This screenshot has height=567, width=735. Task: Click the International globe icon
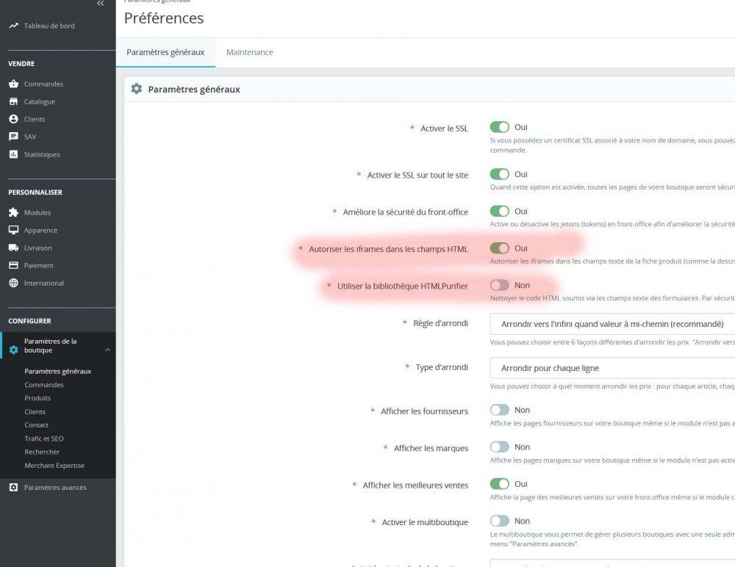[x=13, y=283]
